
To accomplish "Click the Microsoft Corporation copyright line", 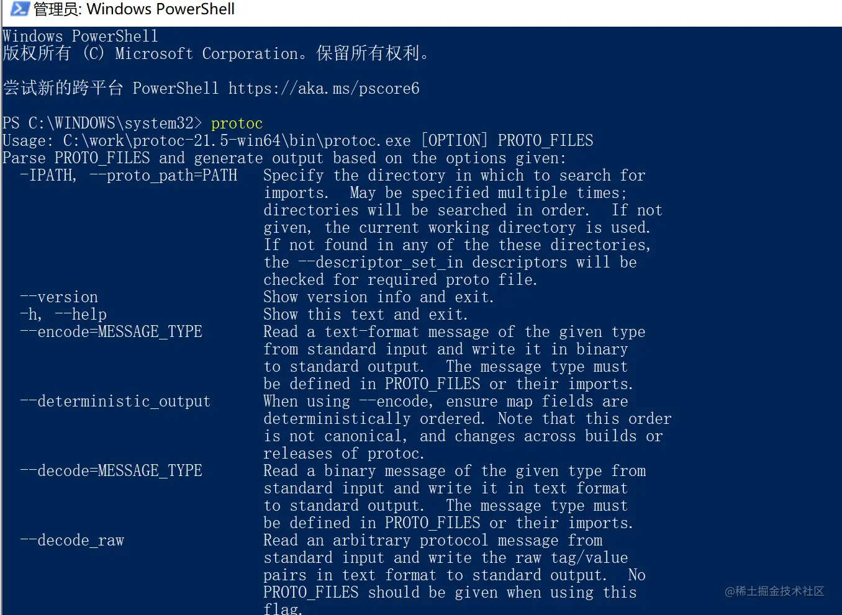I will [216, 53].
